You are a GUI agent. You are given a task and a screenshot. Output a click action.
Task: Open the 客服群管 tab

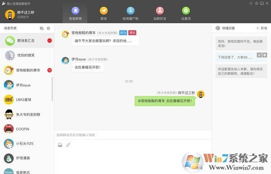(x=75, y=13)
